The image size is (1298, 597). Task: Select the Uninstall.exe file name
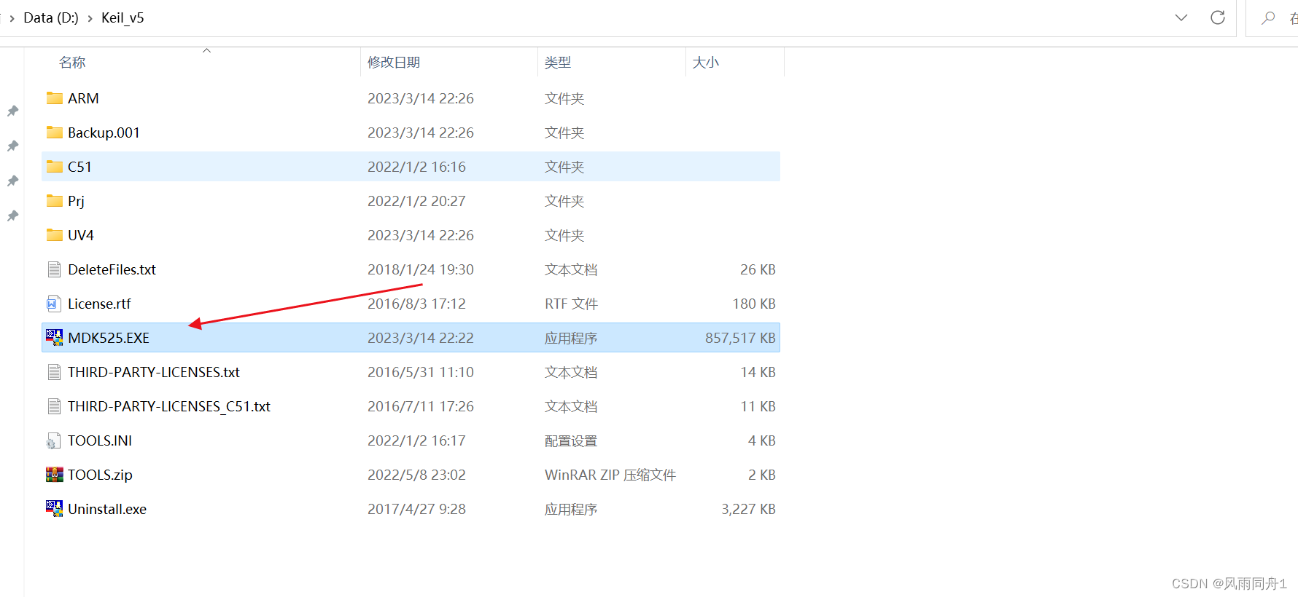pyautogui.click(x=107, y=509)
